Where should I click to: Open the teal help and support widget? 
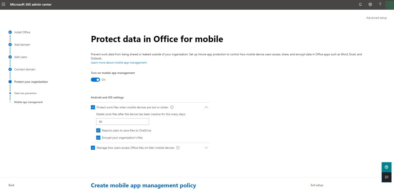[387, 167]
